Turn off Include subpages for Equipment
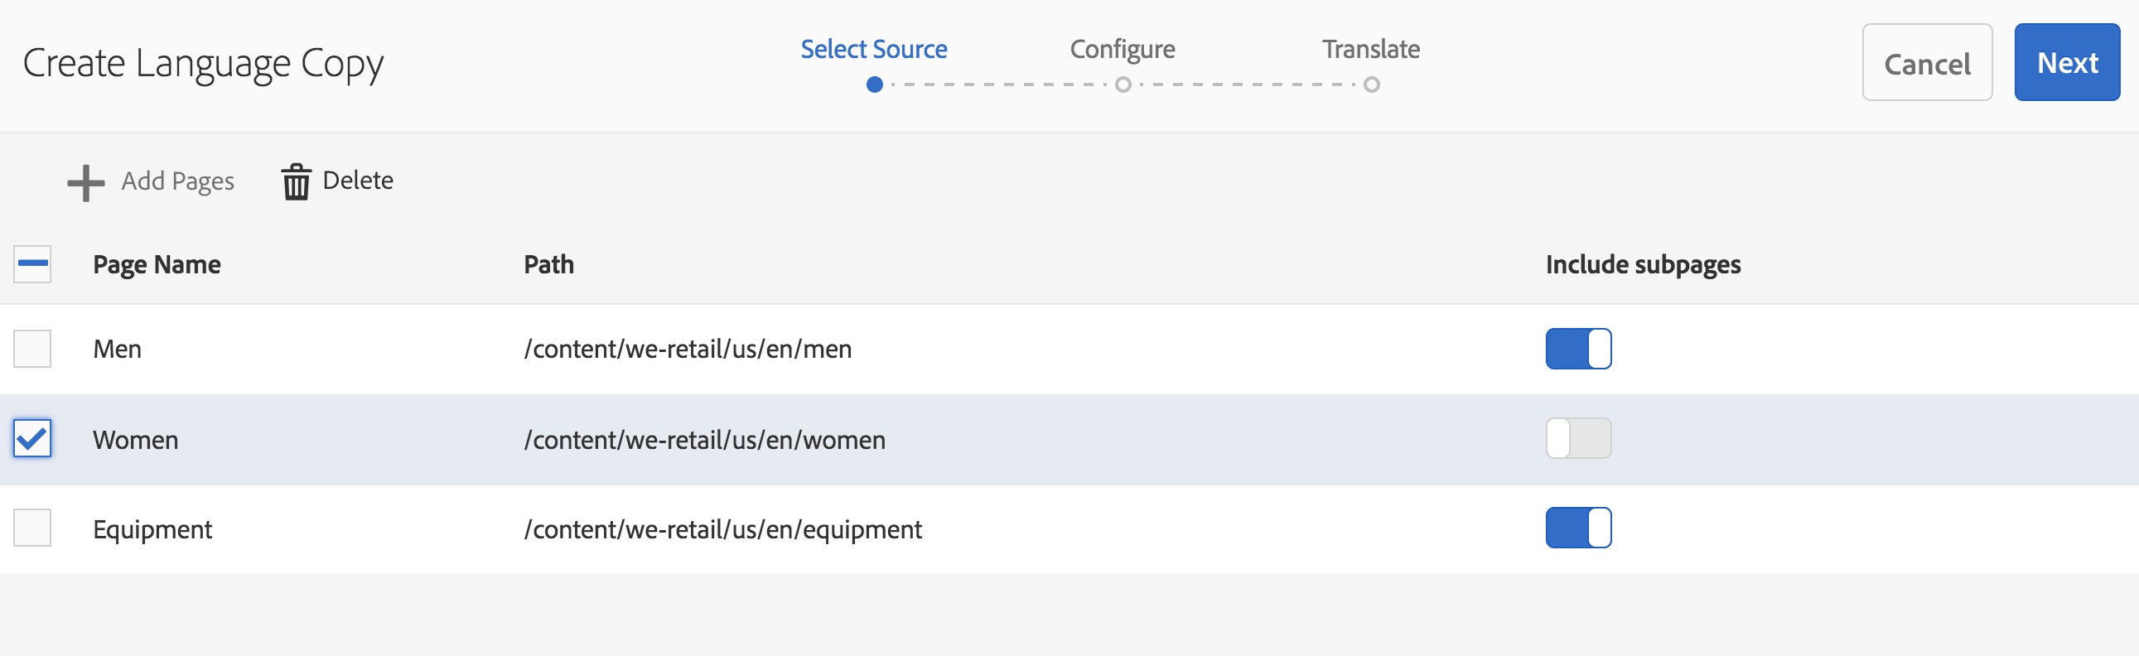 1577,528
